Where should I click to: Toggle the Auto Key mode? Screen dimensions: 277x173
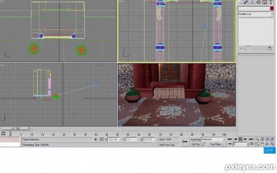point(195,139)
